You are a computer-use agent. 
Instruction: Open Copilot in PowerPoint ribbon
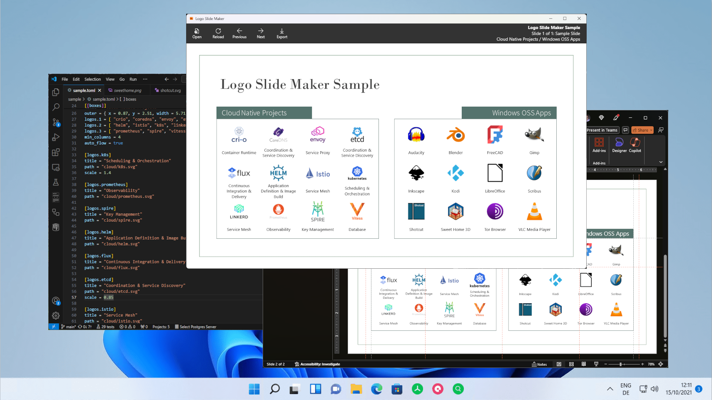635,145
